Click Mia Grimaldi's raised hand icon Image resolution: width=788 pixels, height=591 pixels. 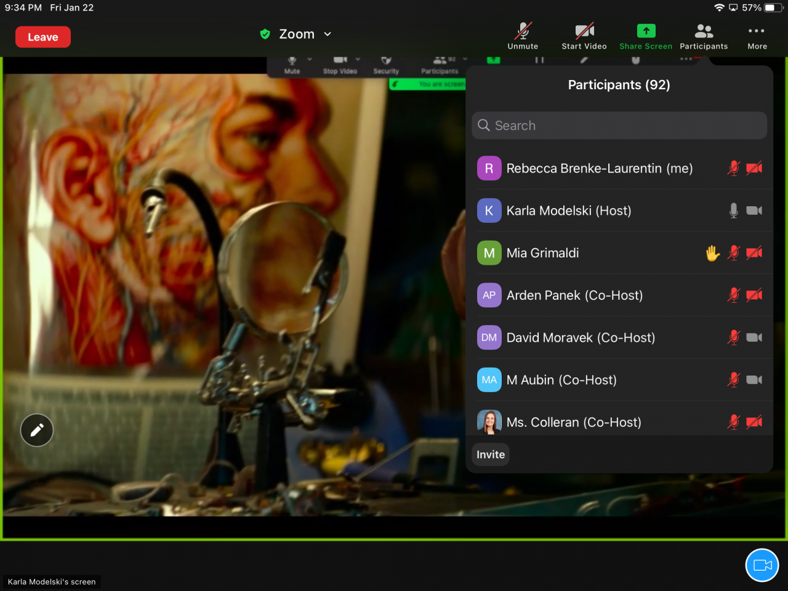[x=712, y=253]
